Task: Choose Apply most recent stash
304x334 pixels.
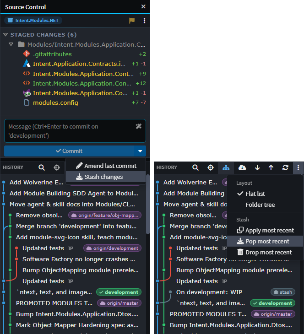Action: tap(265, 230)
